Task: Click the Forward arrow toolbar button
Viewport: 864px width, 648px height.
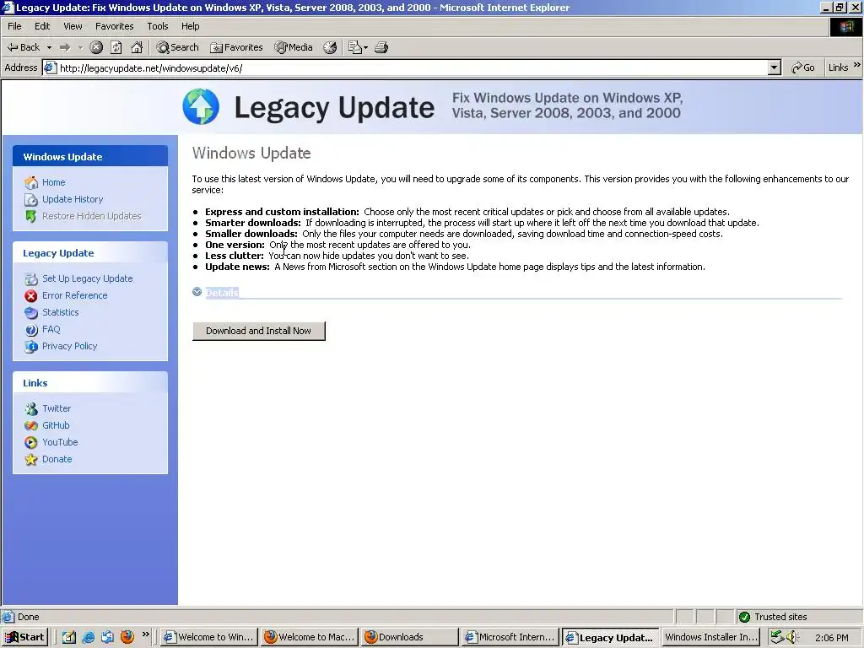Action: (x=65, y=48)
